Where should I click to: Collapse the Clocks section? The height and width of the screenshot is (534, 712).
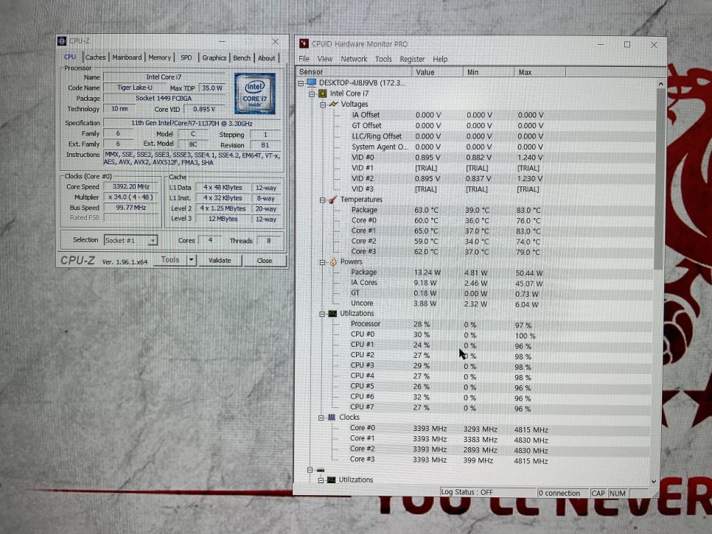(321, 418)
